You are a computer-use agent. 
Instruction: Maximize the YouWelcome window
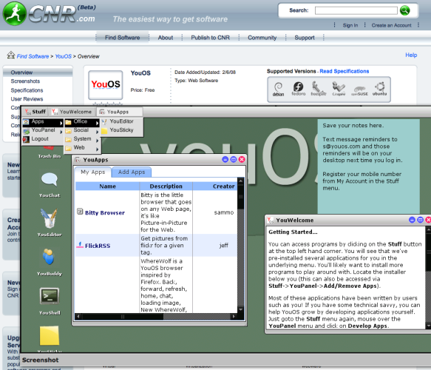coord(420,220)
